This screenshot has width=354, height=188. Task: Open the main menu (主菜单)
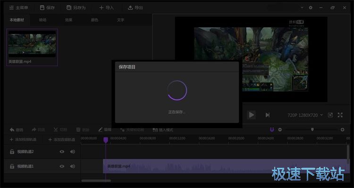point(18,8)
